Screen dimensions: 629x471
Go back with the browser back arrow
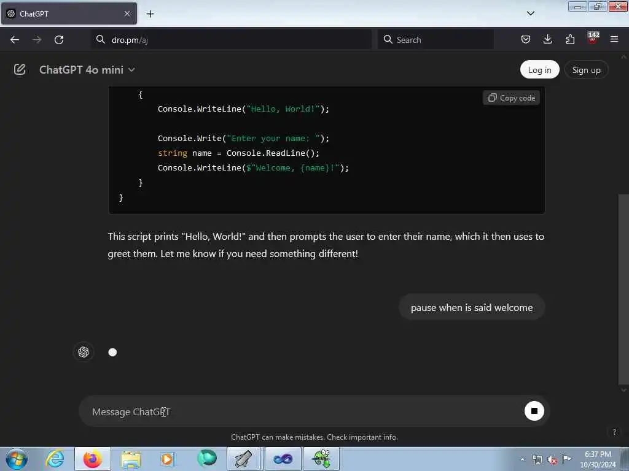[x=15, y=40]
